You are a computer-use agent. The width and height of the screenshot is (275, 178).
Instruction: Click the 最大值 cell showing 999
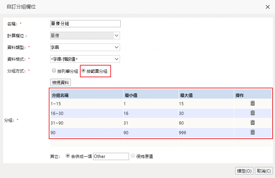click(206, 132)
